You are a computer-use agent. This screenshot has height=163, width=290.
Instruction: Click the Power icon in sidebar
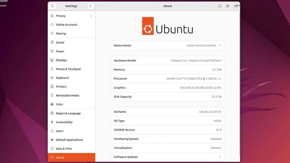click(x=52, y=51)
